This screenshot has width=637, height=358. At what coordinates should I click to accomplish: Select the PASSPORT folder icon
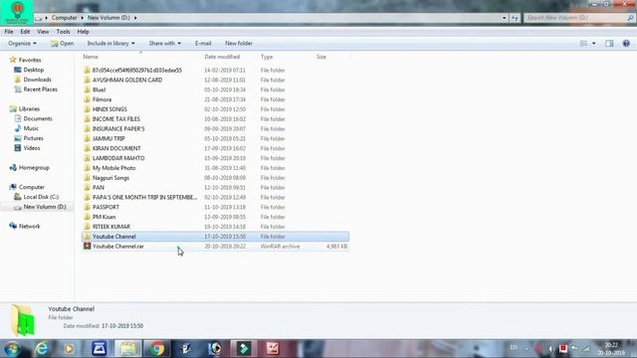(87, 207)
